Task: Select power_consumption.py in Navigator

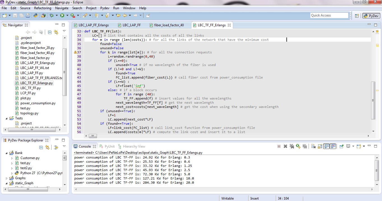Action: point(38,103)
